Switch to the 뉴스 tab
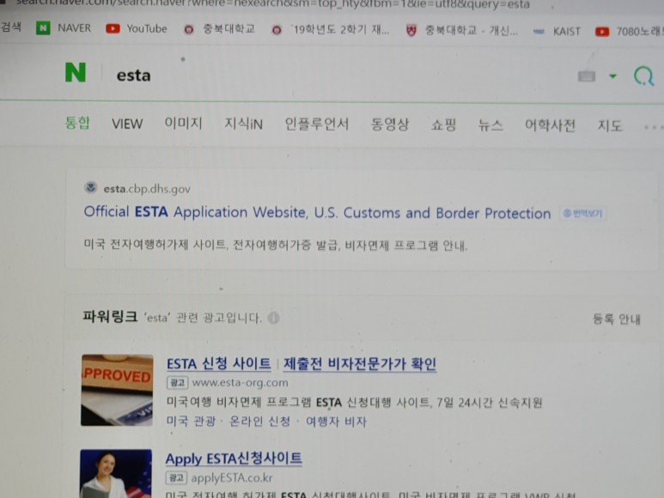Image resolution: width=664 pixels, height=498 pixels. (x=490, y=125)
